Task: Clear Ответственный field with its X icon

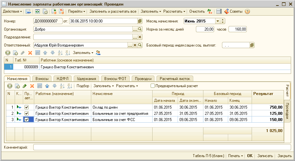Action: click(x=135, y=45)
